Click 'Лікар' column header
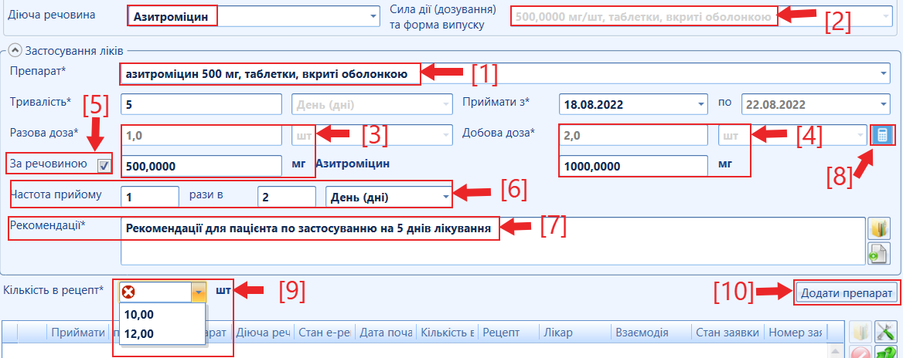 tap(574, 332)
